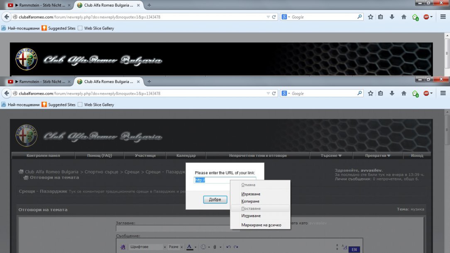Viewport: 450px width, 253px height.
Task: Choose Маркиране на всичко in context menu
Action: coord(261,225)
